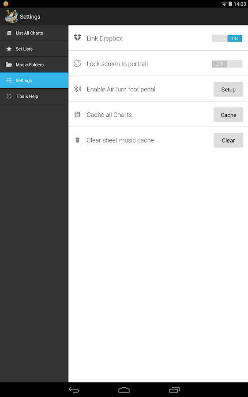The image size is (248, 397).
Task: Open List All Charts in sidebar
Action: 34,33
